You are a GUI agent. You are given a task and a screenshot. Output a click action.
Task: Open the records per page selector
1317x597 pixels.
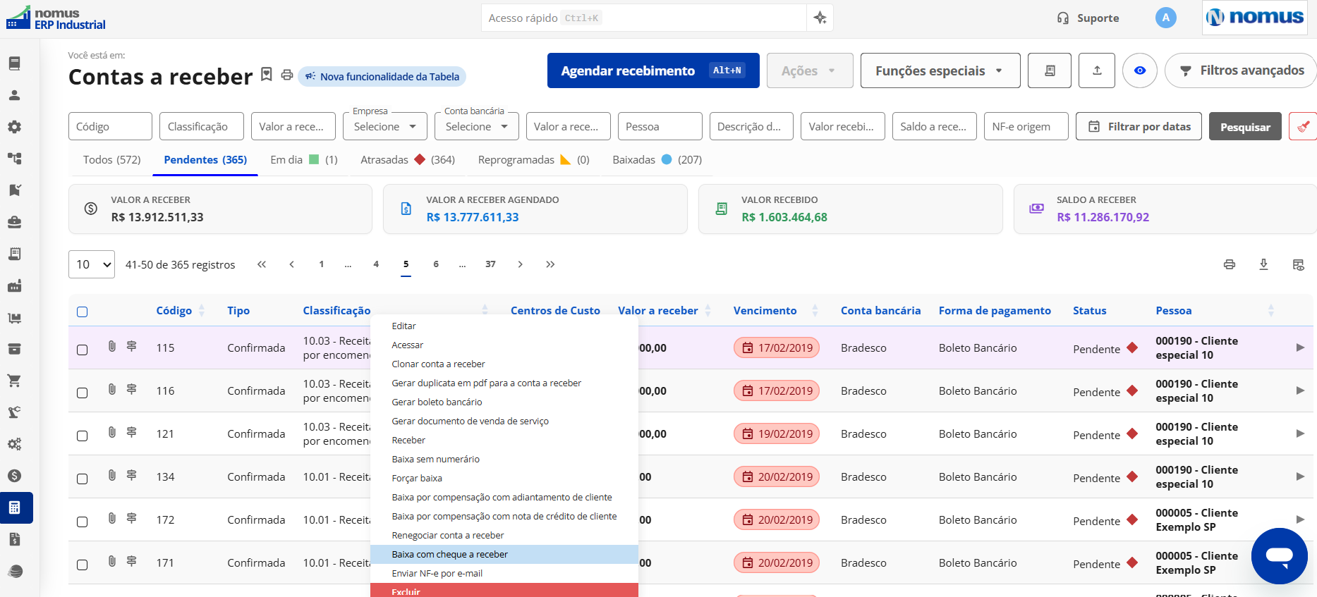pyautogui.click(x=92, y=264)
